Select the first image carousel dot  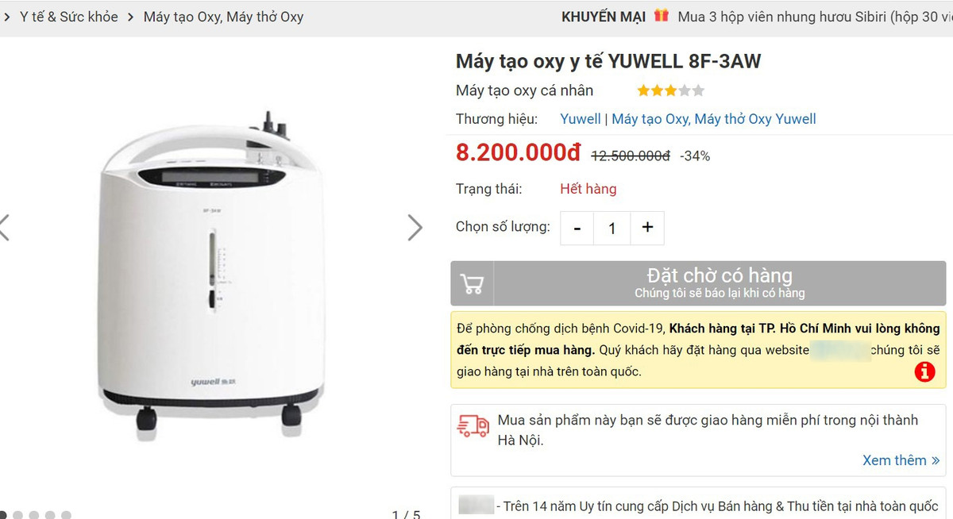point(2,515)
